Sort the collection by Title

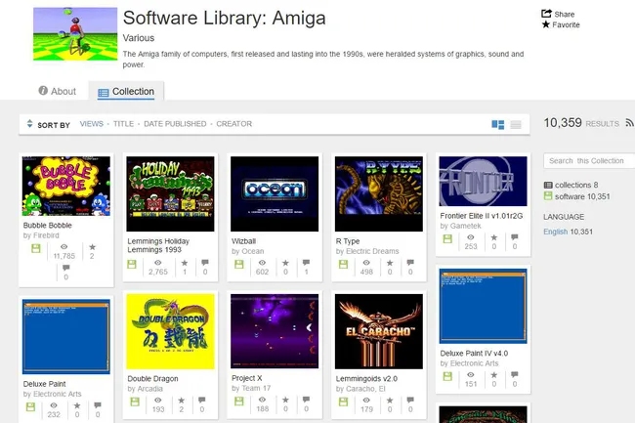123,124
